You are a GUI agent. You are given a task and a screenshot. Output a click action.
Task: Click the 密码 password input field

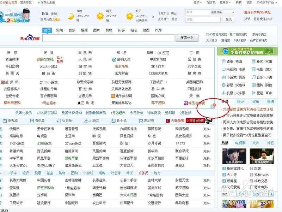(x=203, y=19)
